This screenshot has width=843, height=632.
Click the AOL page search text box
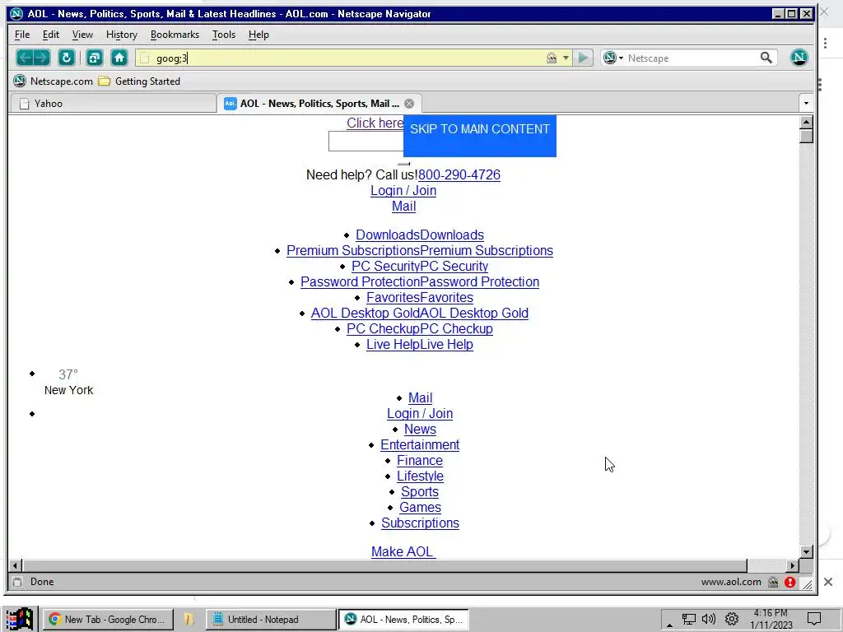pyautogui.click(x=366, y=142)
